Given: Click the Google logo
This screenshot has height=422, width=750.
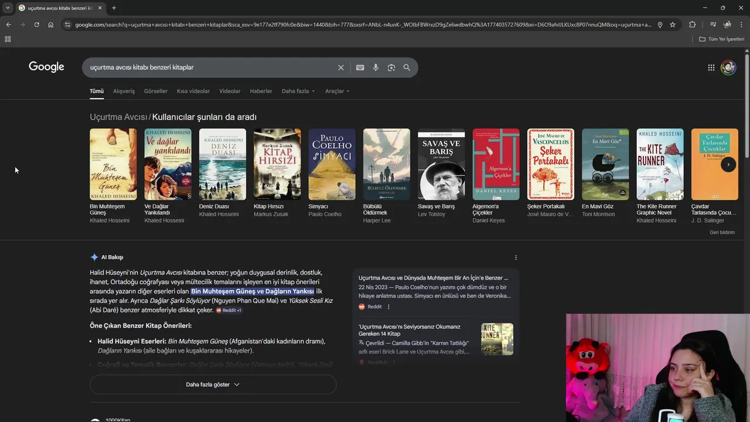Looking at the screenshot, I should pyautogui.click(x=46, y=67).
